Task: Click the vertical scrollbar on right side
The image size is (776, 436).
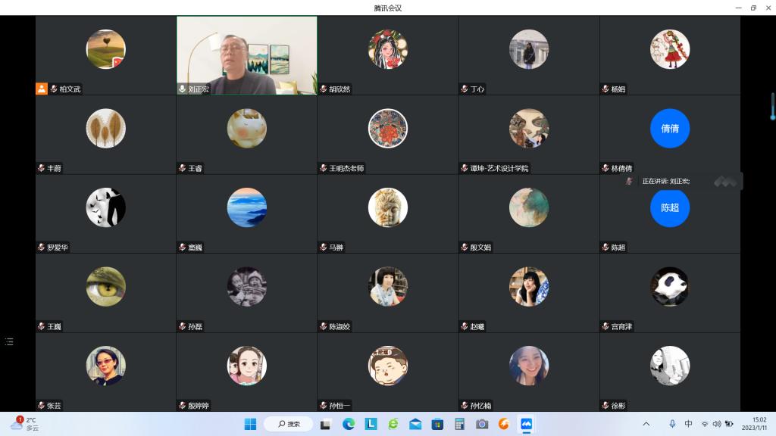Action: click(x=772, y=106)
